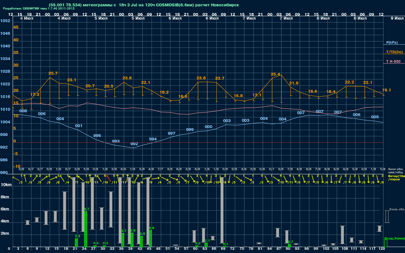Click the 4.6 precipitation amount label

152,228
